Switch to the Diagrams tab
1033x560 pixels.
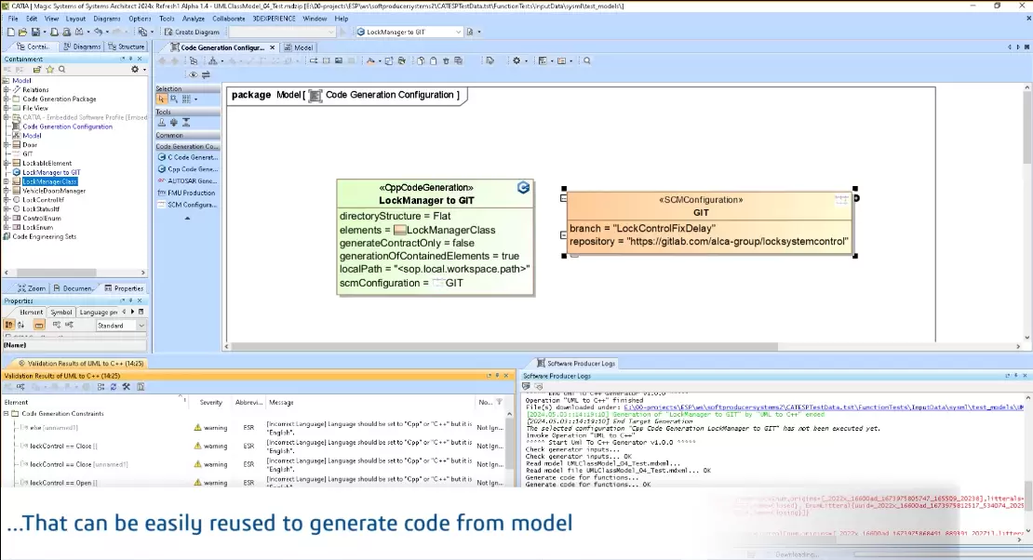click(82, 47)
